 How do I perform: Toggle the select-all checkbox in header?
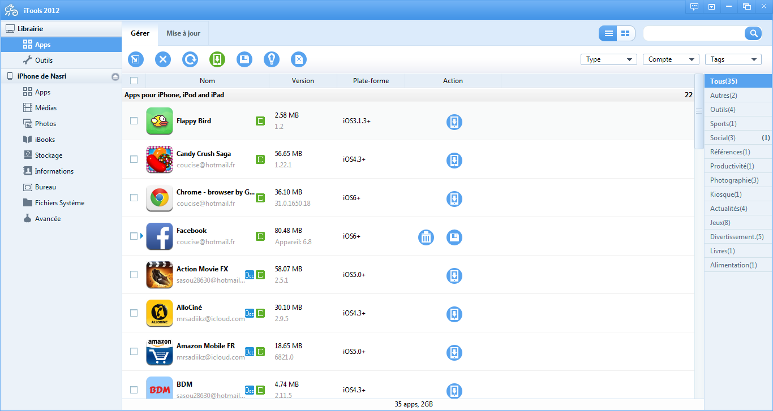(x=134, y=81)
